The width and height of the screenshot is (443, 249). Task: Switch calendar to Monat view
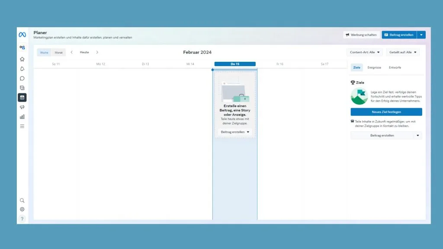click(x=58, y=52)
